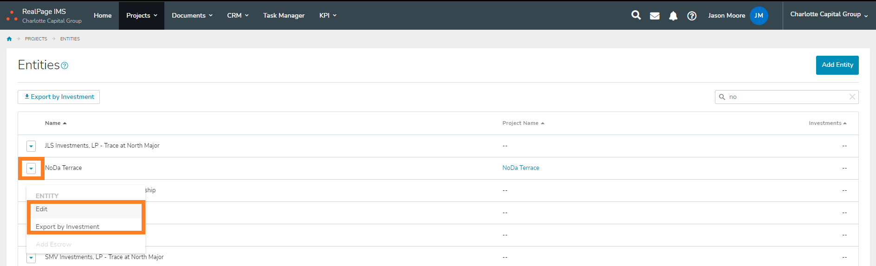
Task: Expand actions for SMV Investments row
Action: click(x=31, y=258)
